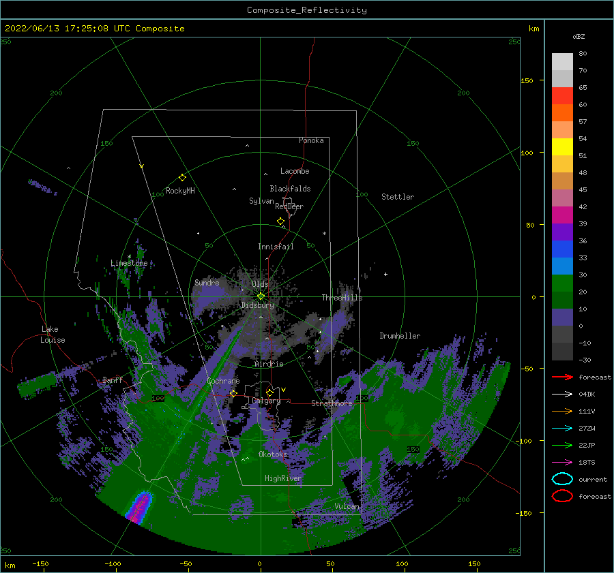Click yellow diamond marker above Calgary
Image resolution: width=614 pixels, height=573 pixels.
(269, 392)
